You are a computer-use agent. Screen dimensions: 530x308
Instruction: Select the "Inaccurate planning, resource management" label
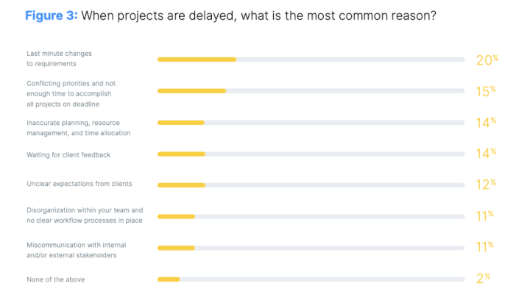[78, 128]
